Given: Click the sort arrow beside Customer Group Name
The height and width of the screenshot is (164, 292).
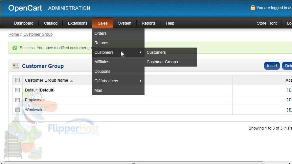Looking at the screenshot, I should click(x=72, y=81).
